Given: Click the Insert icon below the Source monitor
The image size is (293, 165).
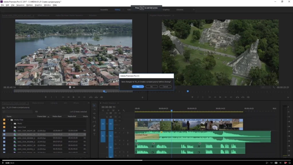Looking at the screenshot, I should click(x=91, y=97).
